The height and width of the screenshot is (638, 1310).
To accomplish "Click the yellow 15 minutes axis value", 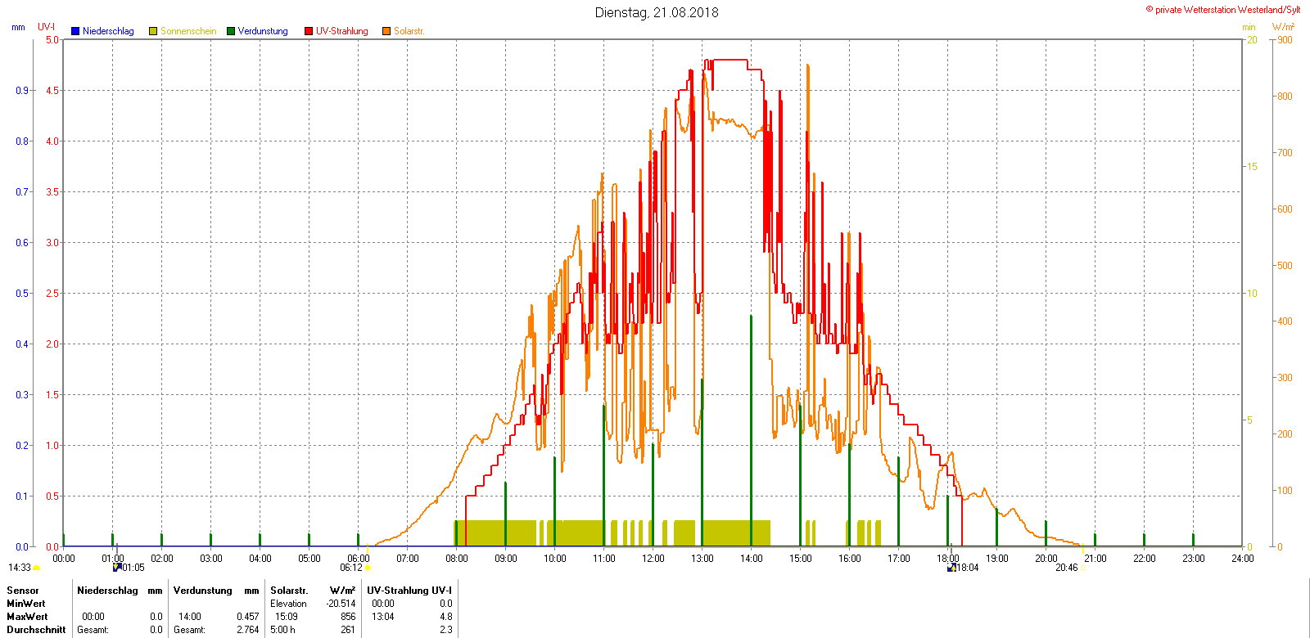I will pos(1252,167).
